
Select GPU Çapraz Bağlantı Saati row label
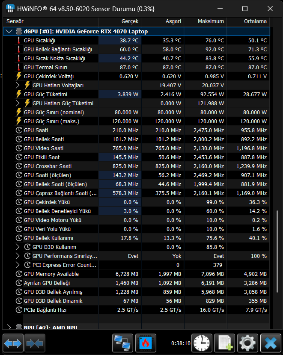click(60, 193)
